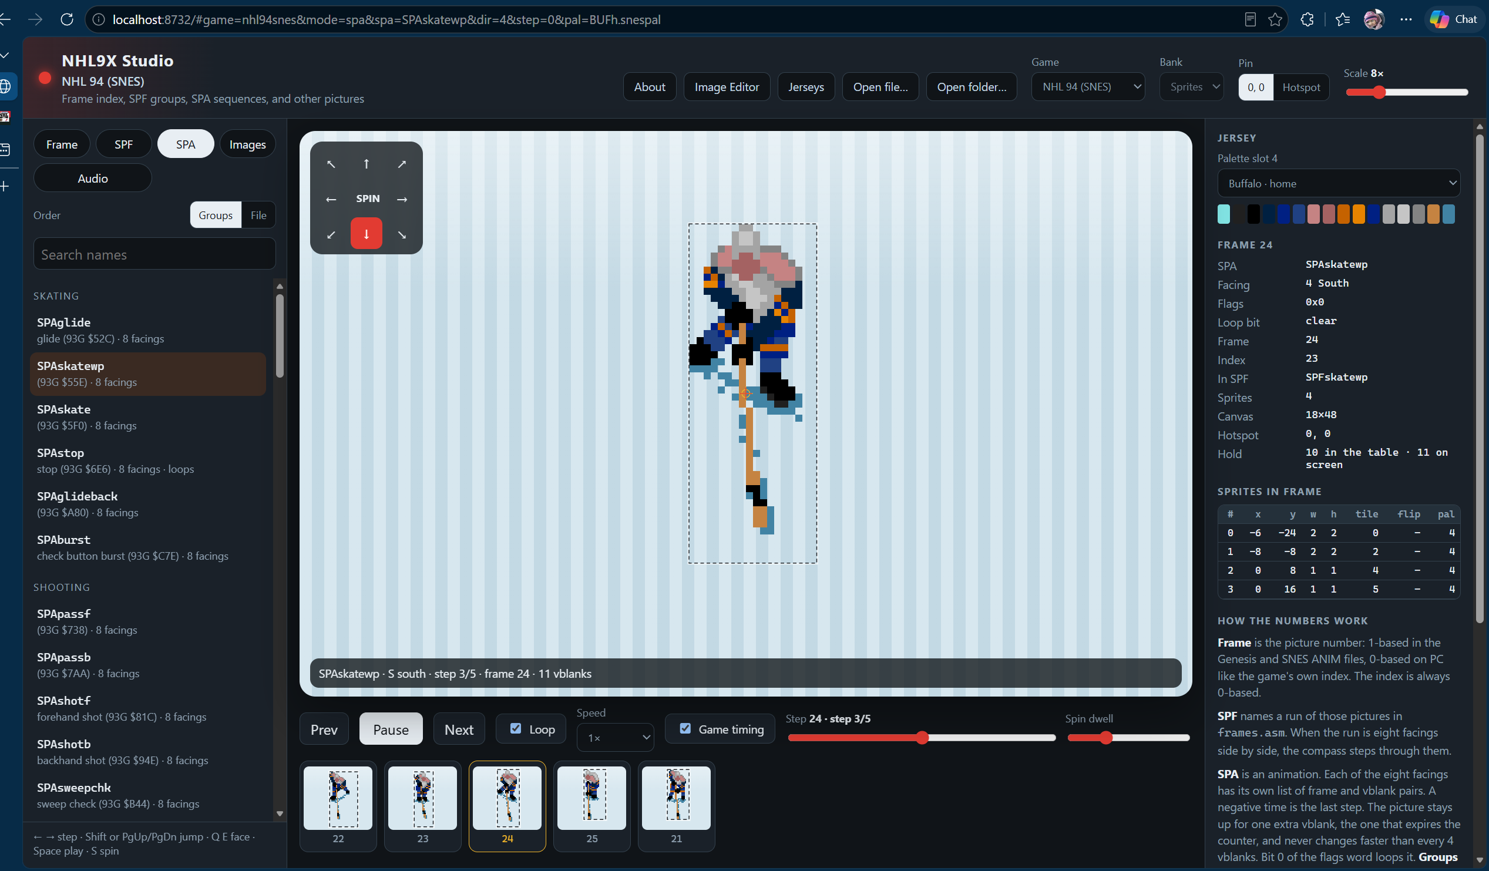The image size is (1489, 871).
Task: Open the Copilot Chat panel
Action: click(1454, 19)
